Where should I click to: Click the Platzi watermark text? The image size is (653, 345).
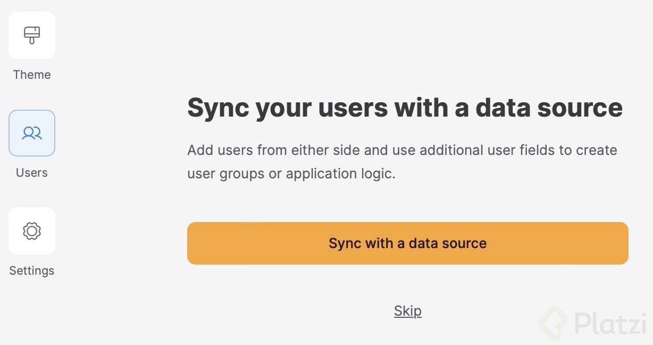(610, 323)
